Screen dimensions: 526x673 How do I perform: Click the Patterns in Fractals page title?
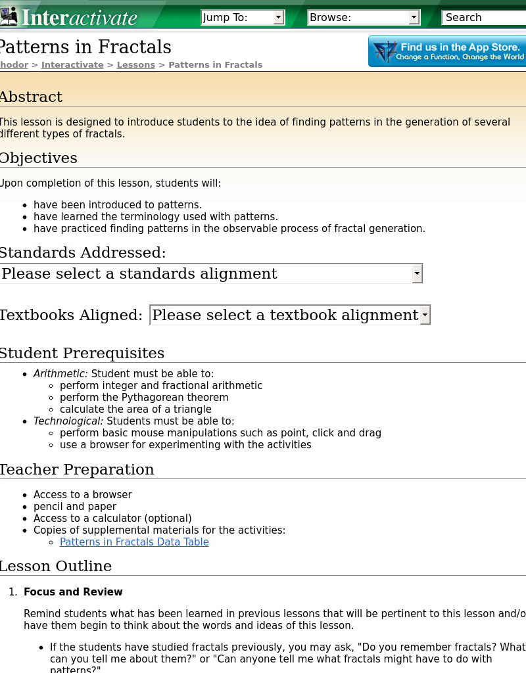click(x=85, y=47)
